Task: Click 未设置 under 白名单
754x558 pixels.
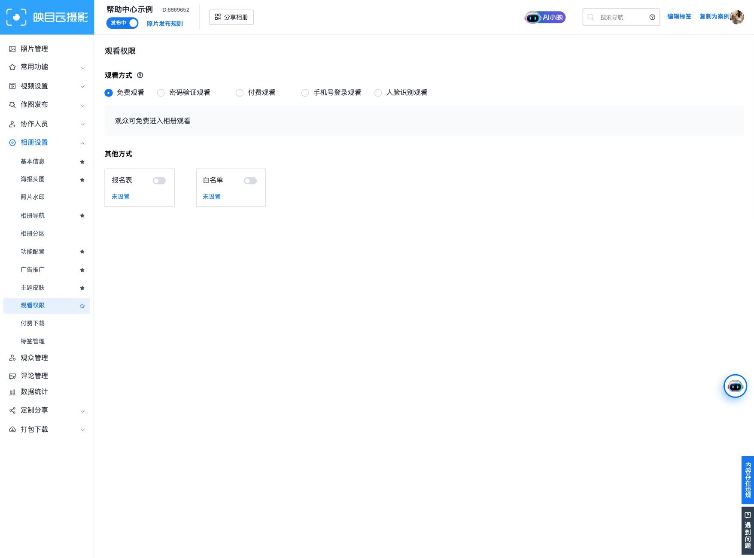Action: click(212, 197)
